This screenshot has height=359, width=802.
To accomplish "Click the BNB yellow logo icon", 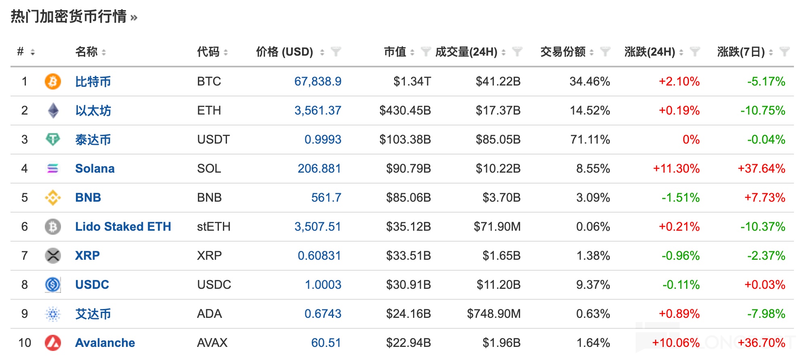I will (x=52, y=198).
